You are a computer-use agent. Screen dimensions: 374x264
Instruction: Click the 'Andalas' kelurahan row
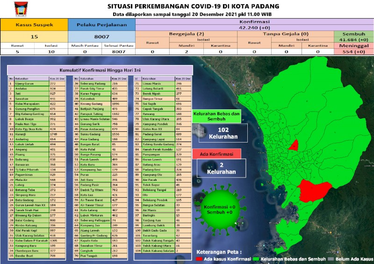point(37,89)
